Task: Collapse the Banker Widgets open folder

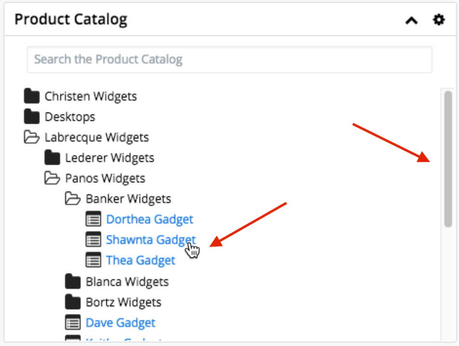Action: (73, 199)
